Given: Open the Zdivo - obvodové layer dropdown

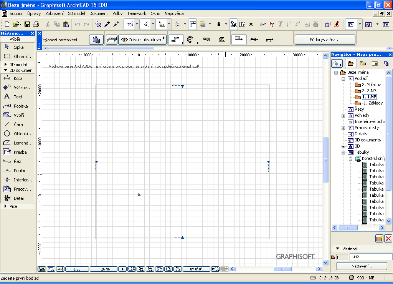Looking at the screenshot, I should pos(142,40).
